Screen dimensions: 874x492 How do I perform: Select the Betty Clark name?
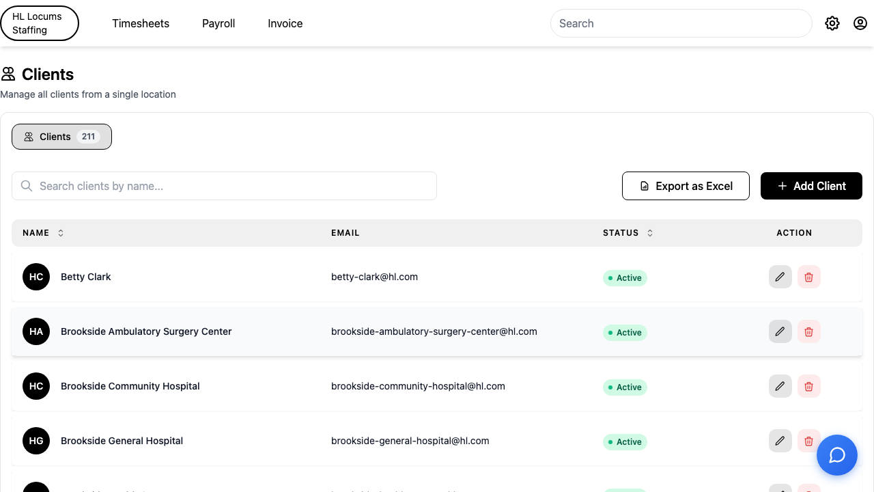coord(86,277)
